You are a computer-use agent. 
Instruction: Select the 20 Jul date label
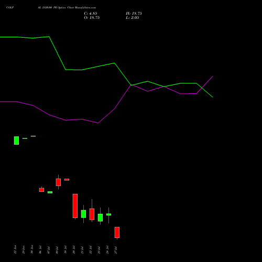pos(74,249)
